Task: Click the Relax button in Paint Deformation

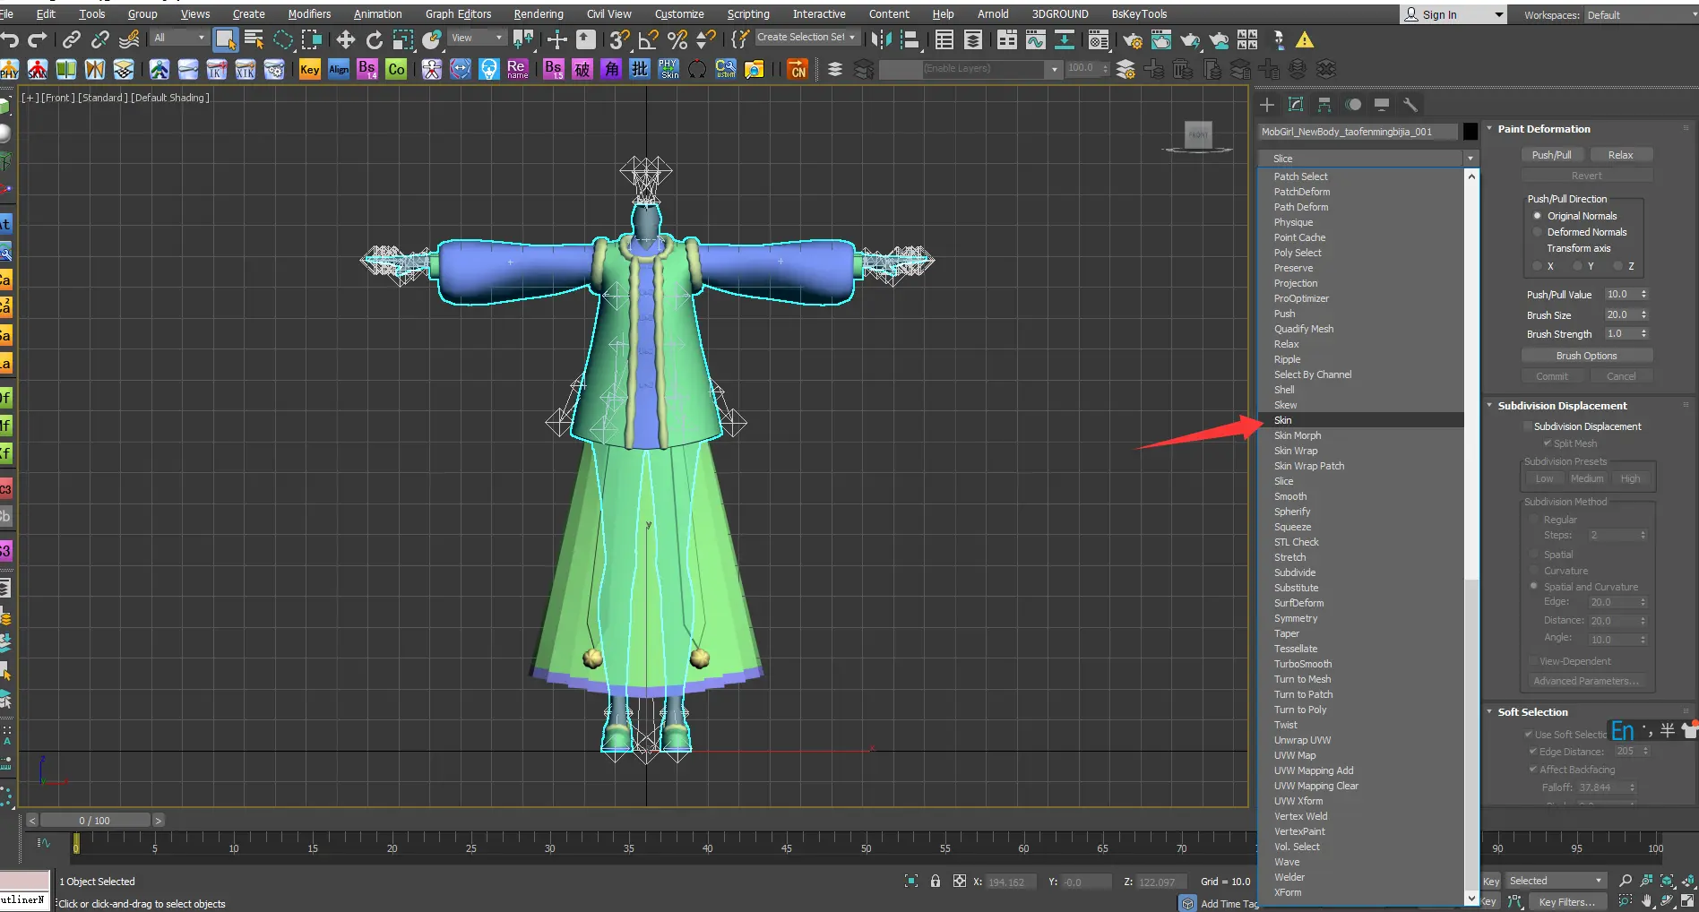Action: click(x=1620, y=155)
